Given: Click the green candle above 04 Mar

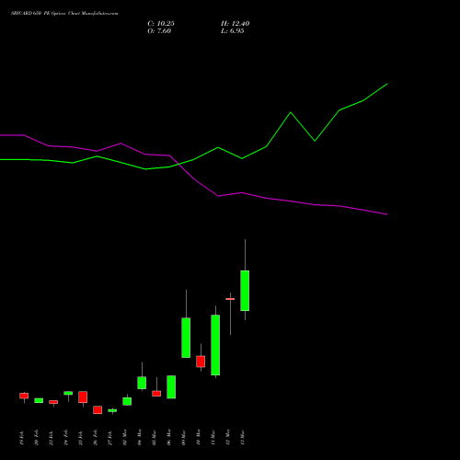Looking at the screenshot, I should [142, 383].
